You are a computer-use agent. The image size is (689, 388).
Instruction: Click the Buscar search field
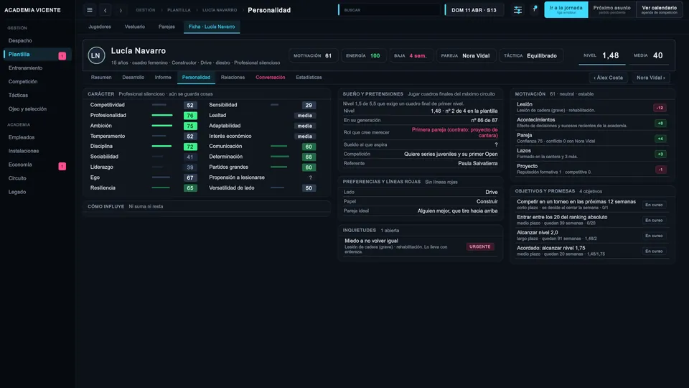[389, 9]
